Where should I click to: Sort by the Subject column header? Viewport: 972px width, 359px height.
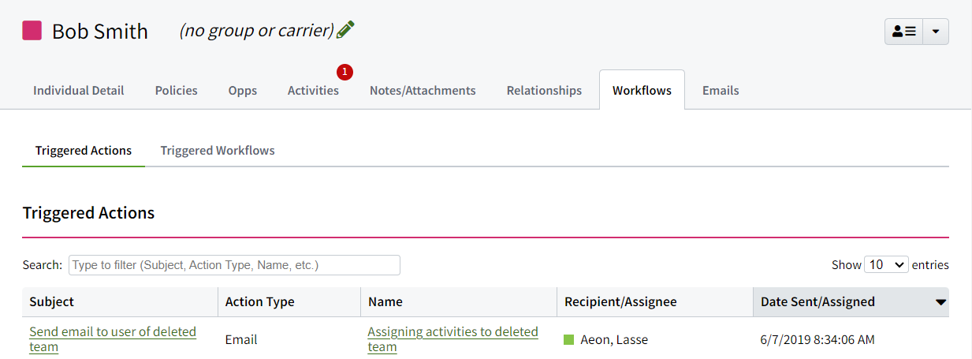pyautogui.click(x=120, y=301)
